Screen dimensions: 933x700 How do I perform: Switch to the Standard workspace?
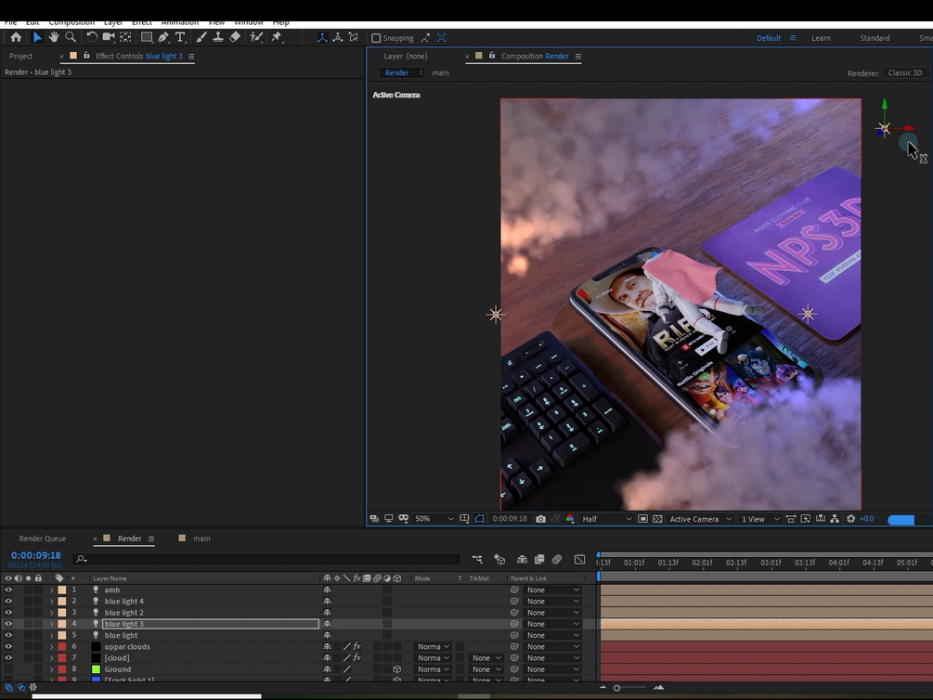tap(875, 38)
